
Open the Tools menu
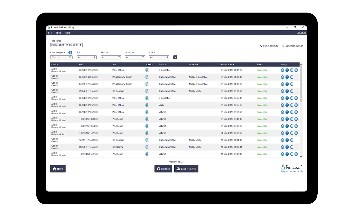coord(58,33)
